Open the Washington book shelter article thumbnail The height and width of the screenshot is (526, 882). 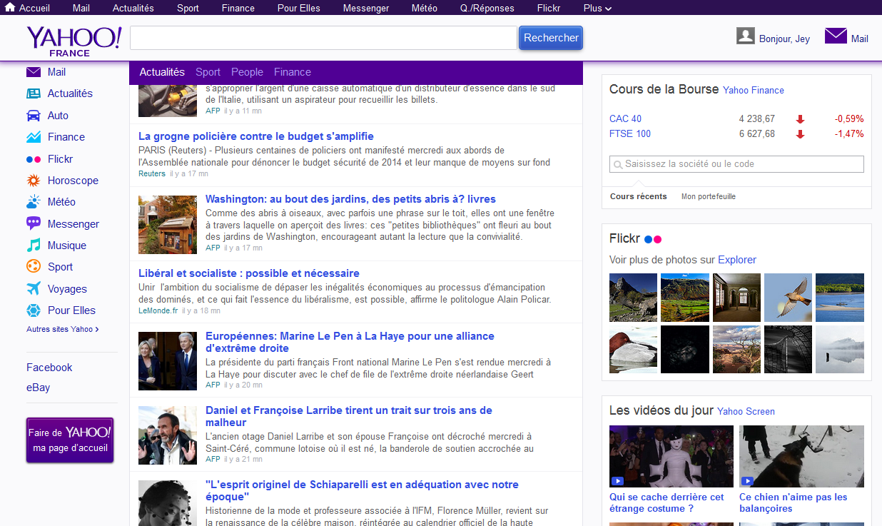[x=168, y=225]
